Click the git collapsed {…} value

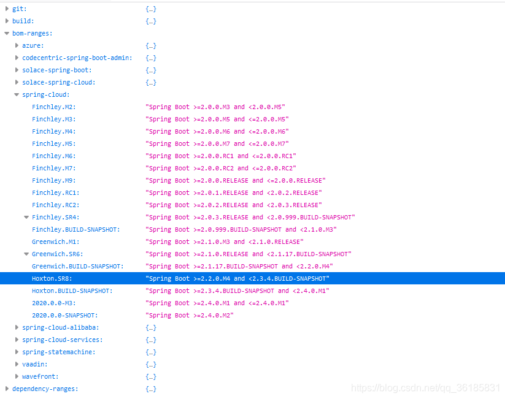click(x=151, y=9)
